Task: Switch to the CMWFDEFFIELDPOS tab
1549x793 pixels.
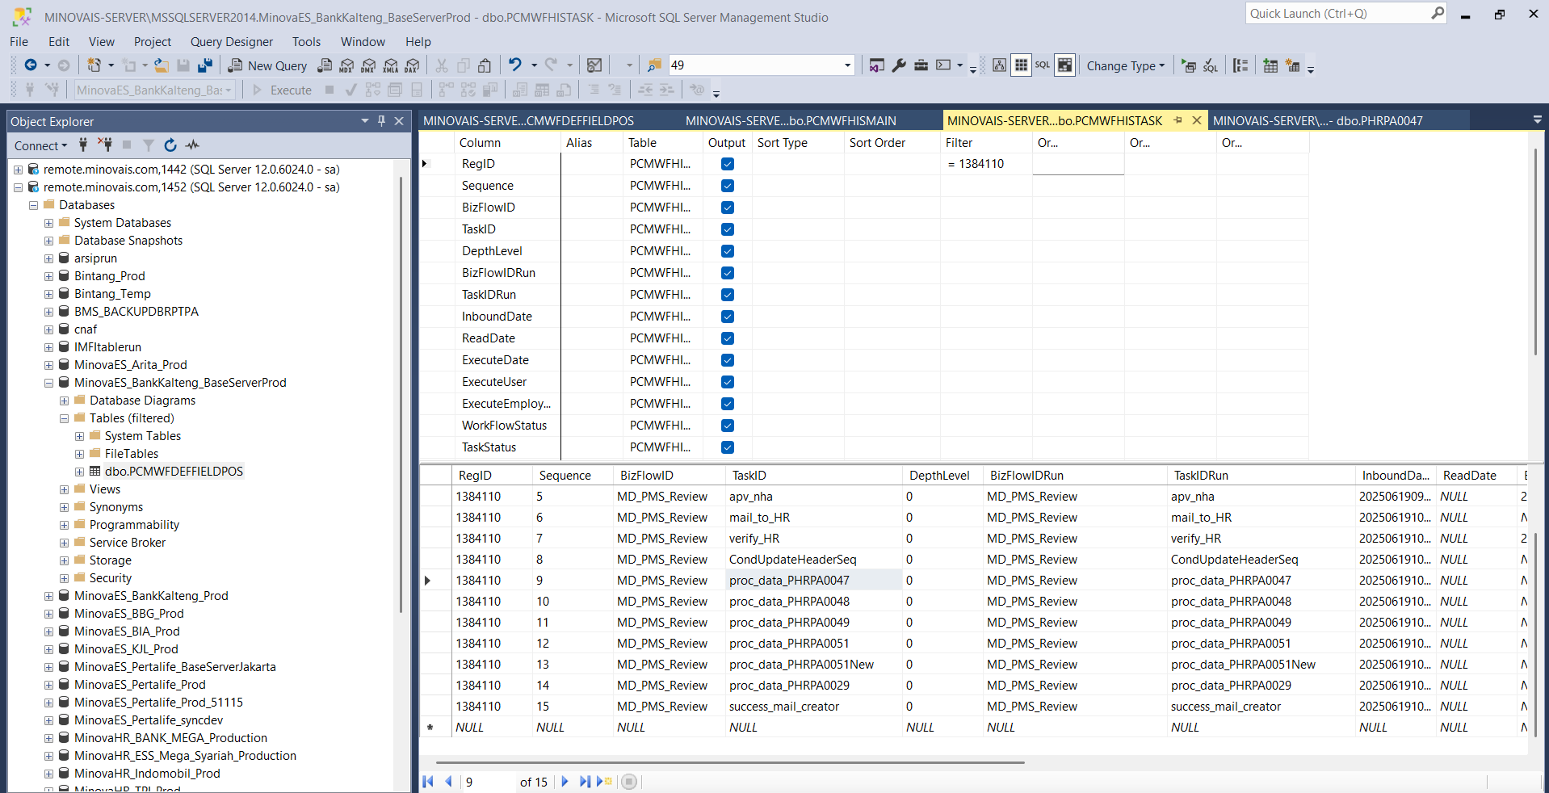Action: [x=528, y=120]
